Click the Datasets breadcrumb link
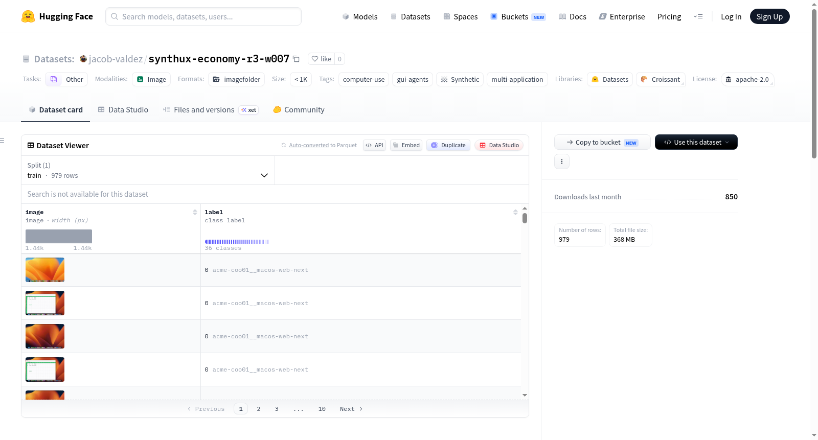Screen dimensions: 818x440 54,59
